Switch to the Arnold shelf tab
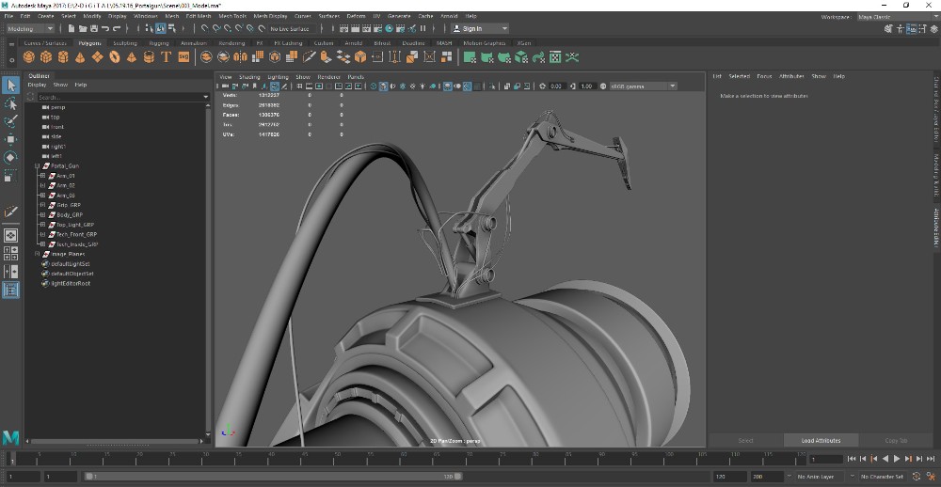This screenshot has width=941, height=487. [x=353, y=43]
